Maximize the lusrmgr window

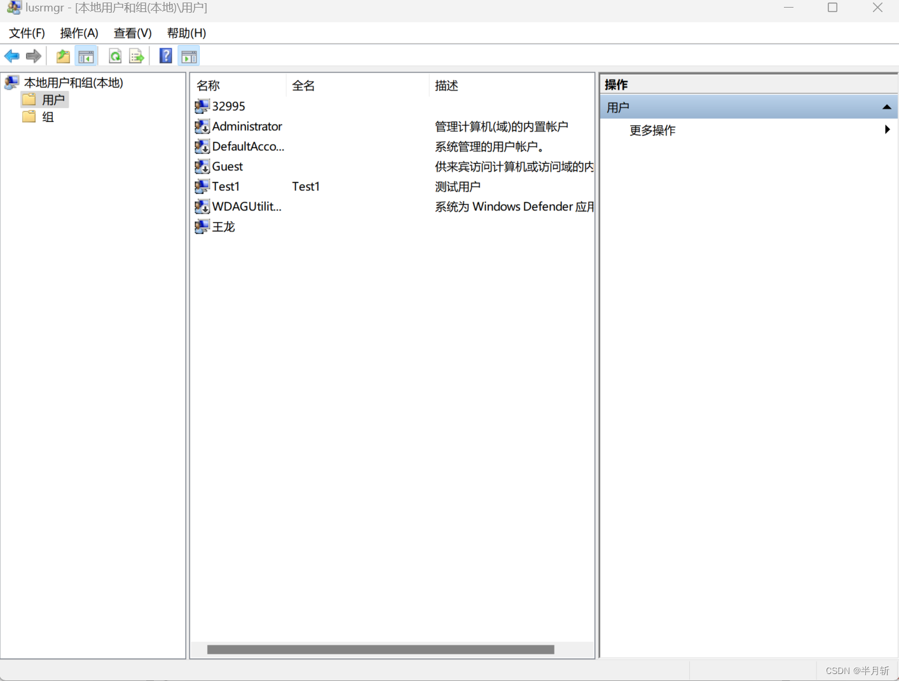[x=832, y=8]
